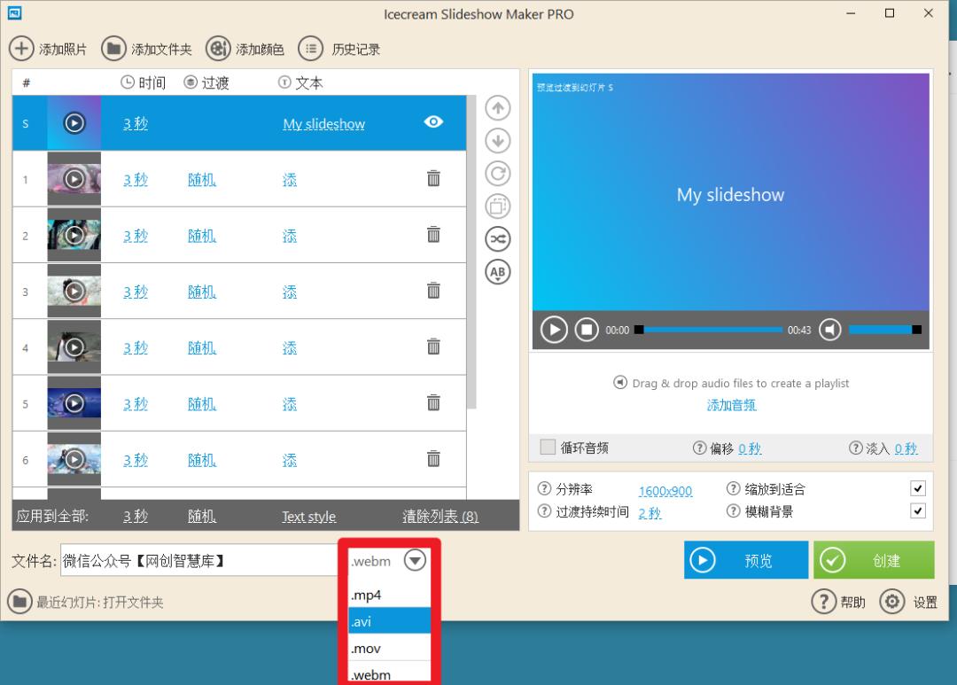Viewport: 957px width, 685px height.
Task: Disable the 模糊背景 (blur background) checkbox
Action: [x=918, y=510]
